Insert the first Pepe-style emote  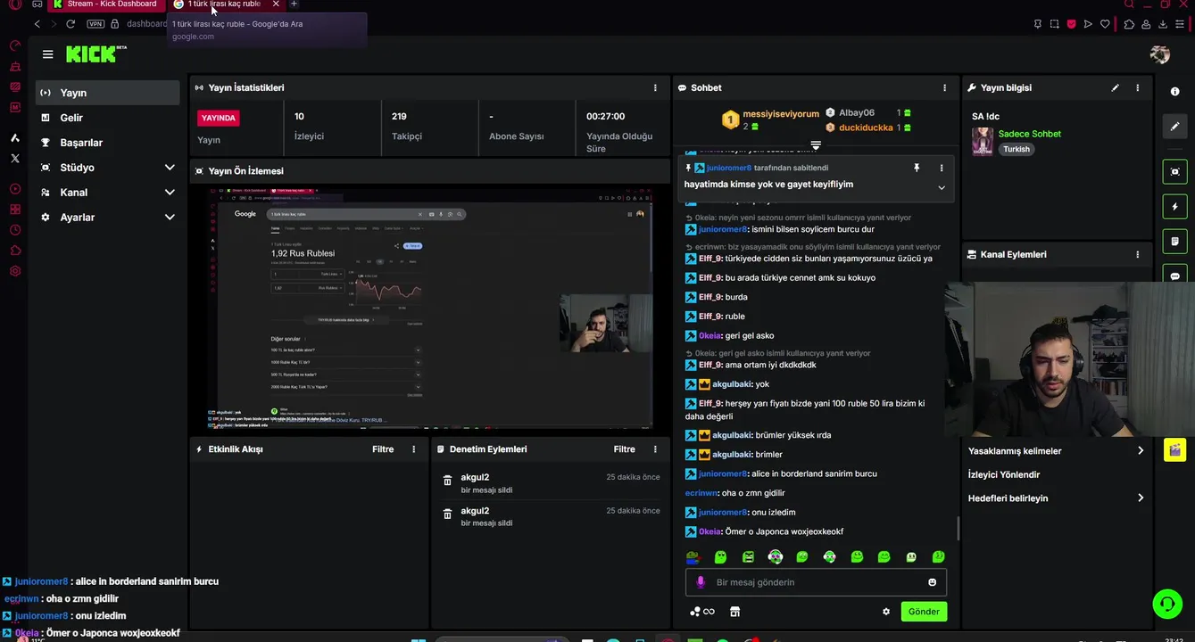[693, 557]
